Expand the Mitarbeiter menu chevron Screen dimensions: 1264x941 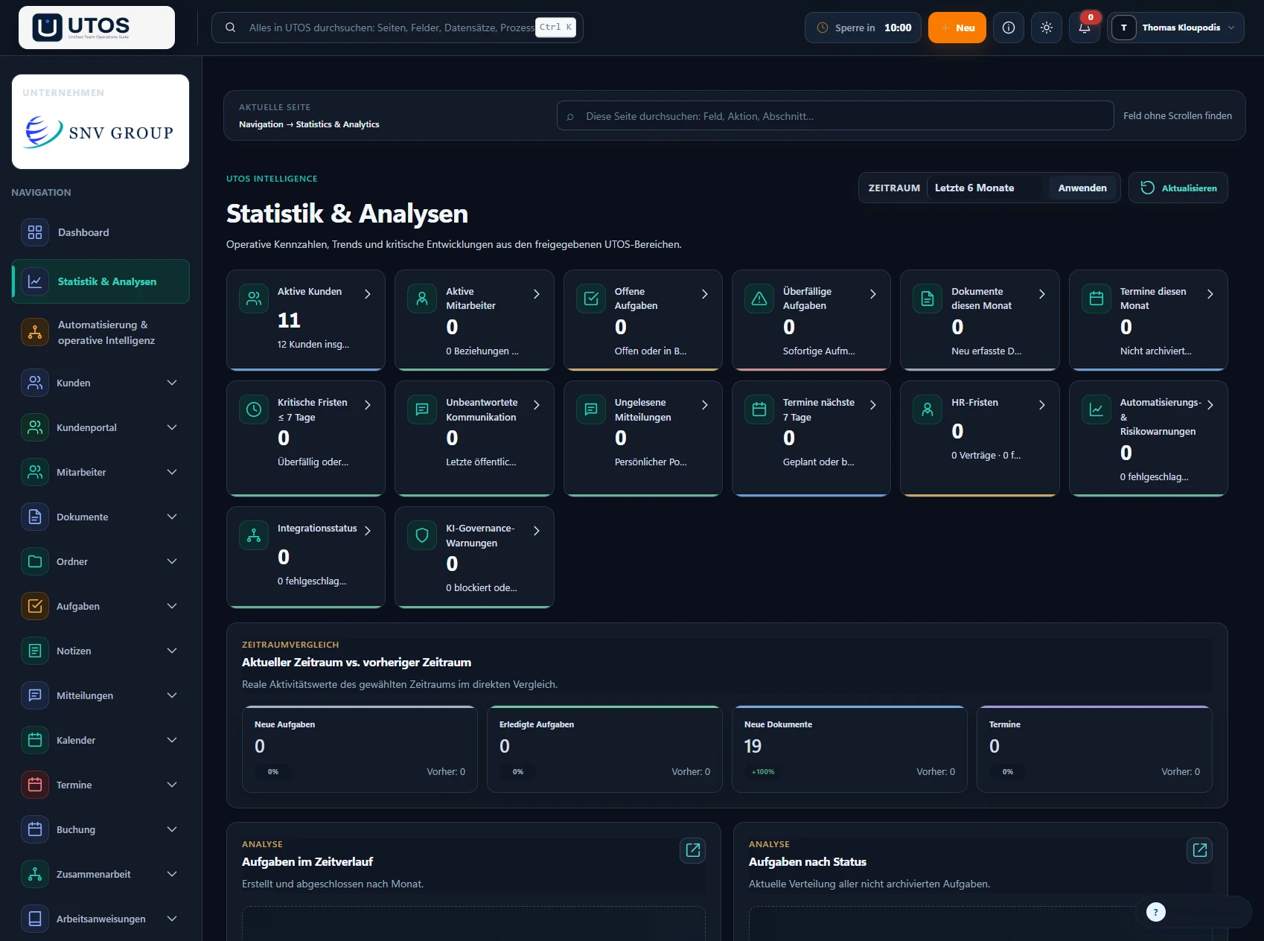coord(172,472)
